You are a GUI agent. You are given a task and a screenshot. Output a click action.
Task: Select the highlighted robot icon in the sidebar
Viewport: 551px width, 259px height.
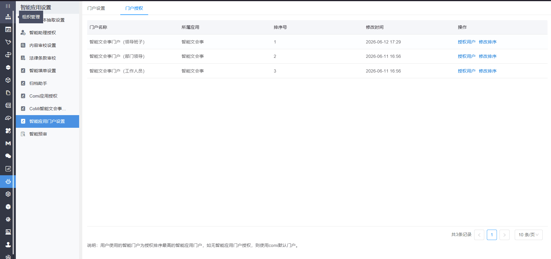8,181
